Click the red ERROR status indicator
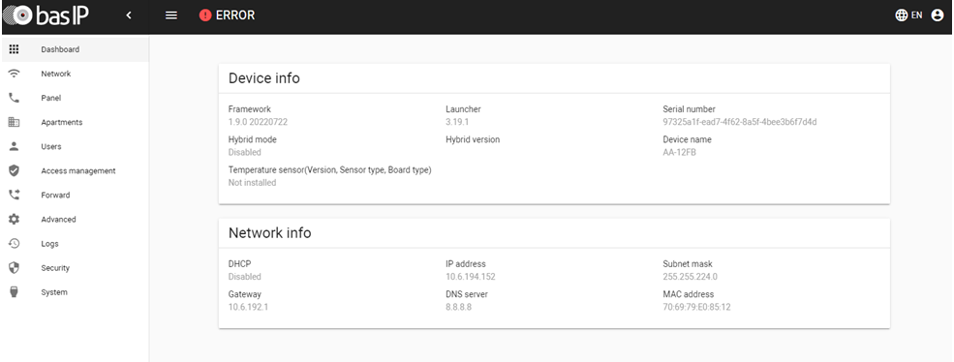Screen dimensions: 954x362 point(227,15)
